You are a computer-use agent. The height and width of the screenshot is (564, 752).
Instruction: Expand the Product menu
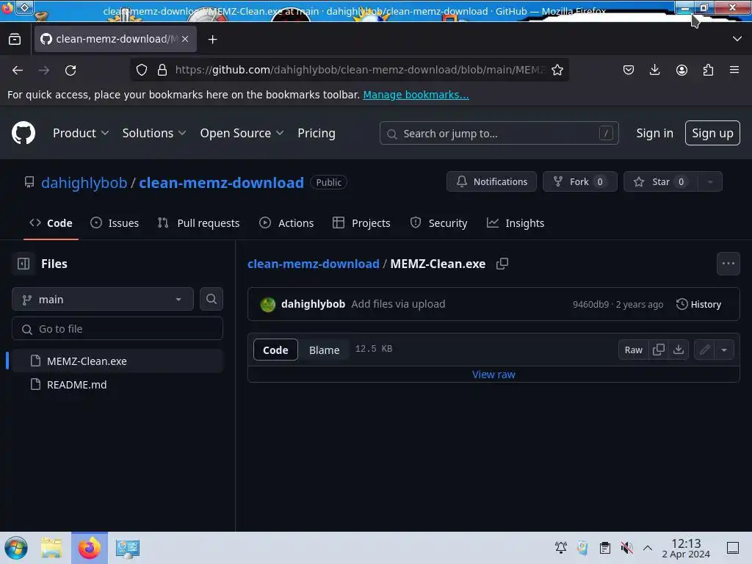coord(81,133)
